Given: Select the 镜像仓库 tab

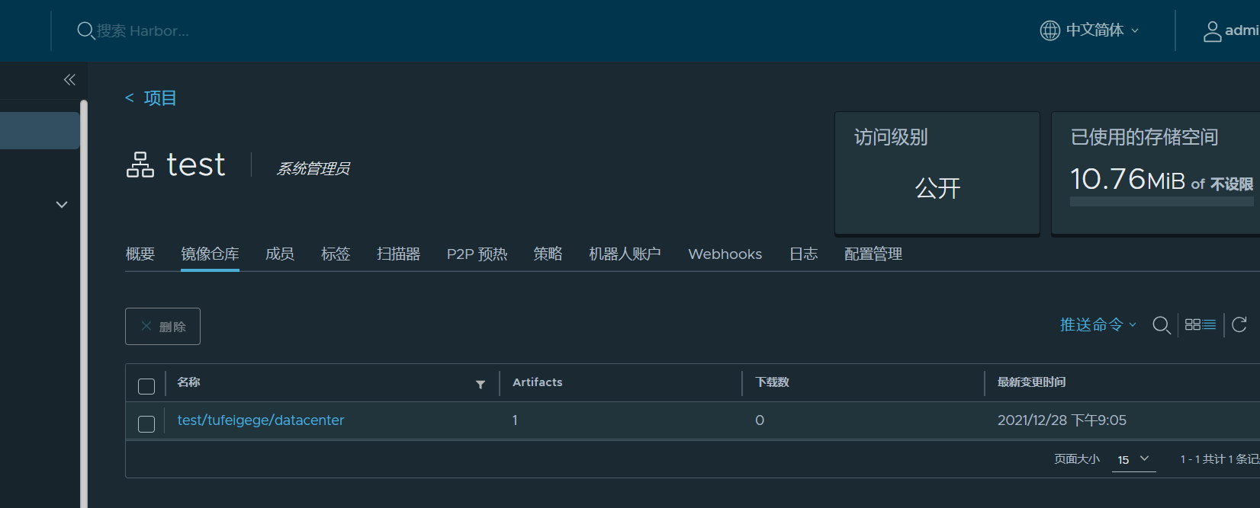Looking at the screenshot, I should pyautogui.click(x=210, y=254).
